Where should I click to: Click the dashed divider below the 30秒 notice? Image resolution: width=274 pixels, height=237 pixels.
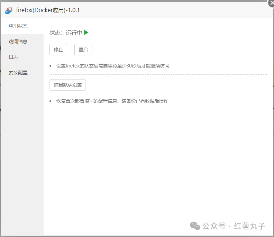click(x=158, y=74)
